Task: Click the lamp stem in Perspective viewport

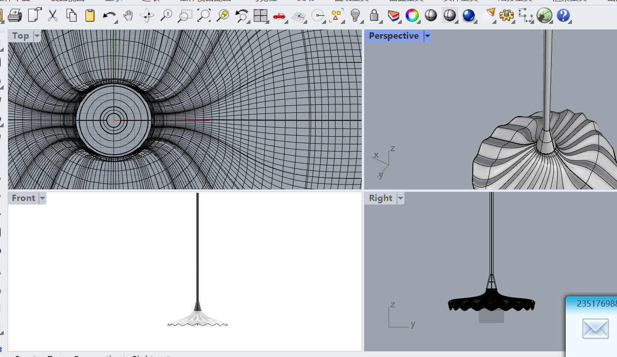Action: point(548,81)
